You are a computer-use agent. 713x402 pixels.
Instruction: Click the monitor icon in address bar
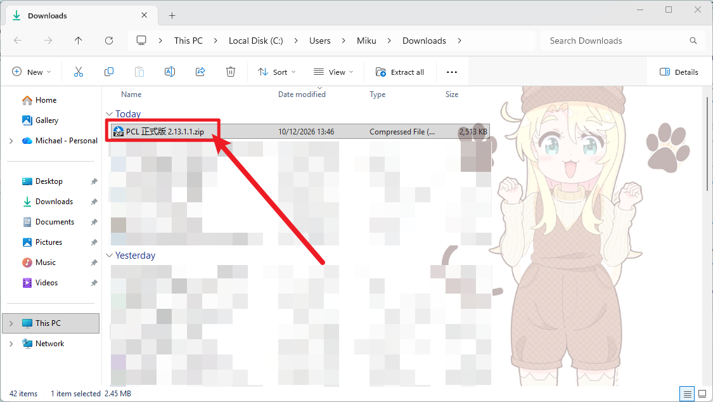(141, 41)
